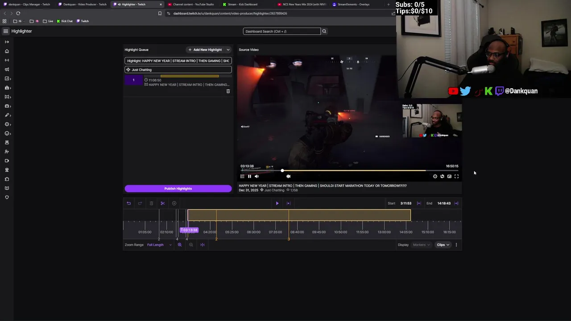Expand the Monetization sidebar section
Viewport: 571px width, 321px height.
click(x=7, y=106)
